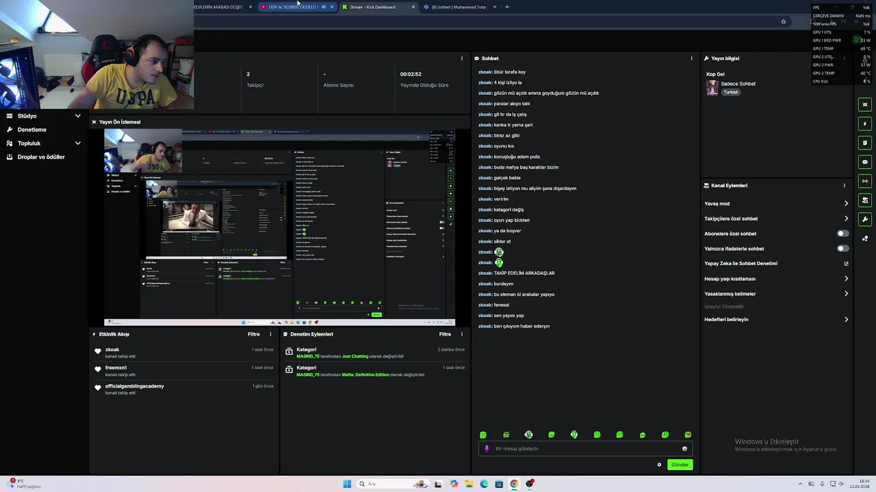Click the freemxn1 username in Etkinlik Akışı
The image size is (876, 492).
tap(116, 368)
